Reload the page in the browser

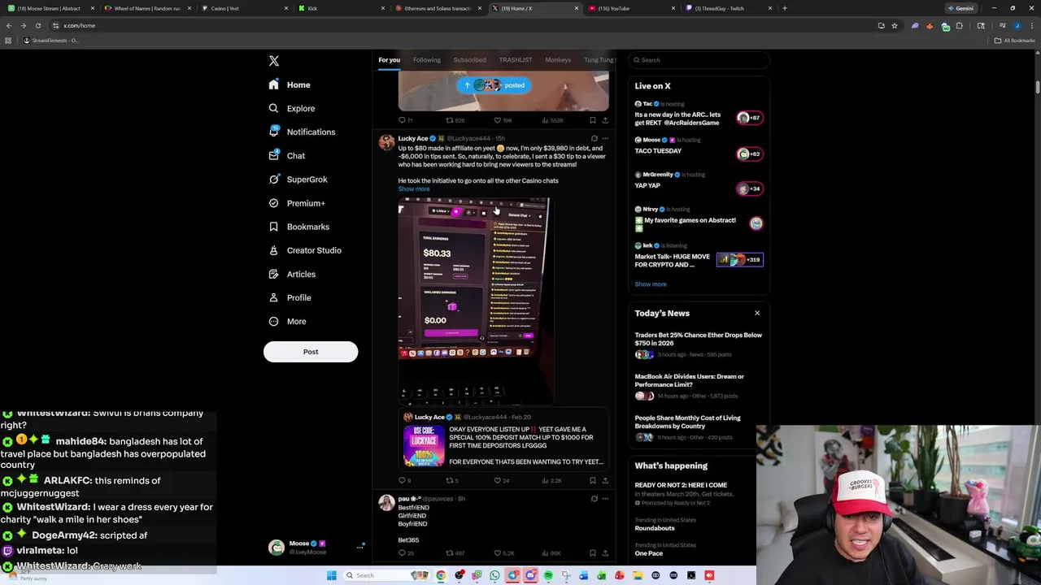click(37, 25)
